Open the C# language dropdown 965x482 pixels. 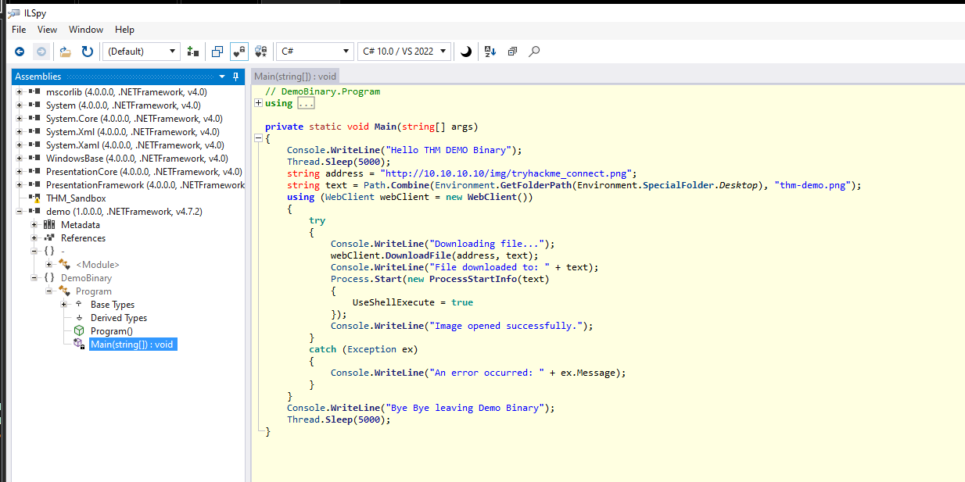(314, 52)
